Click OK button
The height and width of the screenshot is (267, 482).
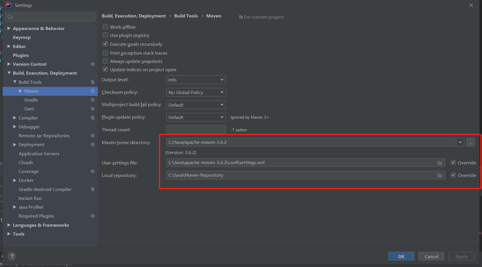401,256
